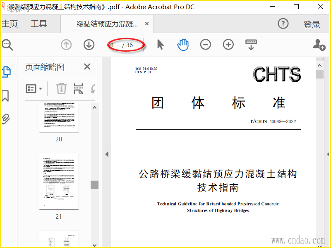Image resolution: width=331 pixels, height=248 pixels.
Task: Activate the hand pan tool
Action: coord(183,45)
